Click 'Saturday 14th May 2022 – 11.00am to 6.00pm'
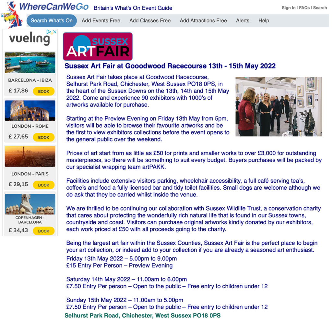This screenshot has width=334, height=321. pos(126,279)
